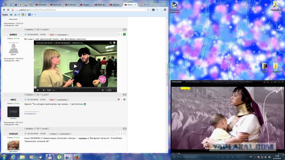The image size is (285, 160).
Task: Show hidden system tray icons
Action: (x=255, y=157)
